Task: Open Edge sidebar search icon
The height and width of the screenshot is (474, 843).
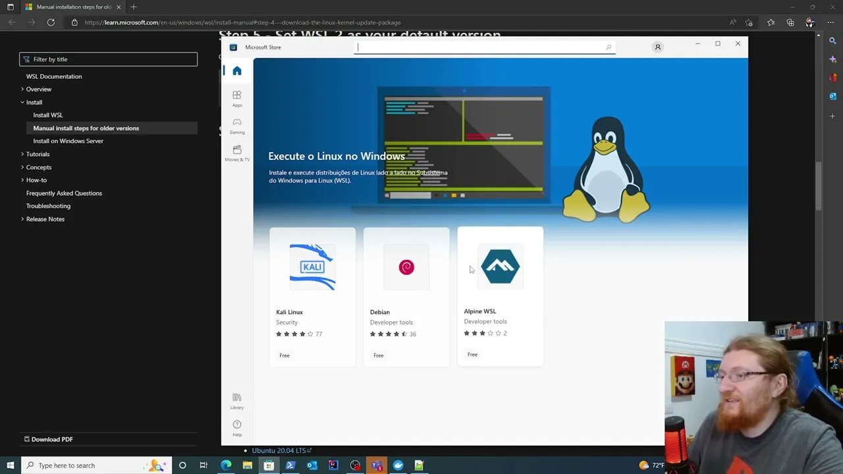Action: click(x=833, y=41)
